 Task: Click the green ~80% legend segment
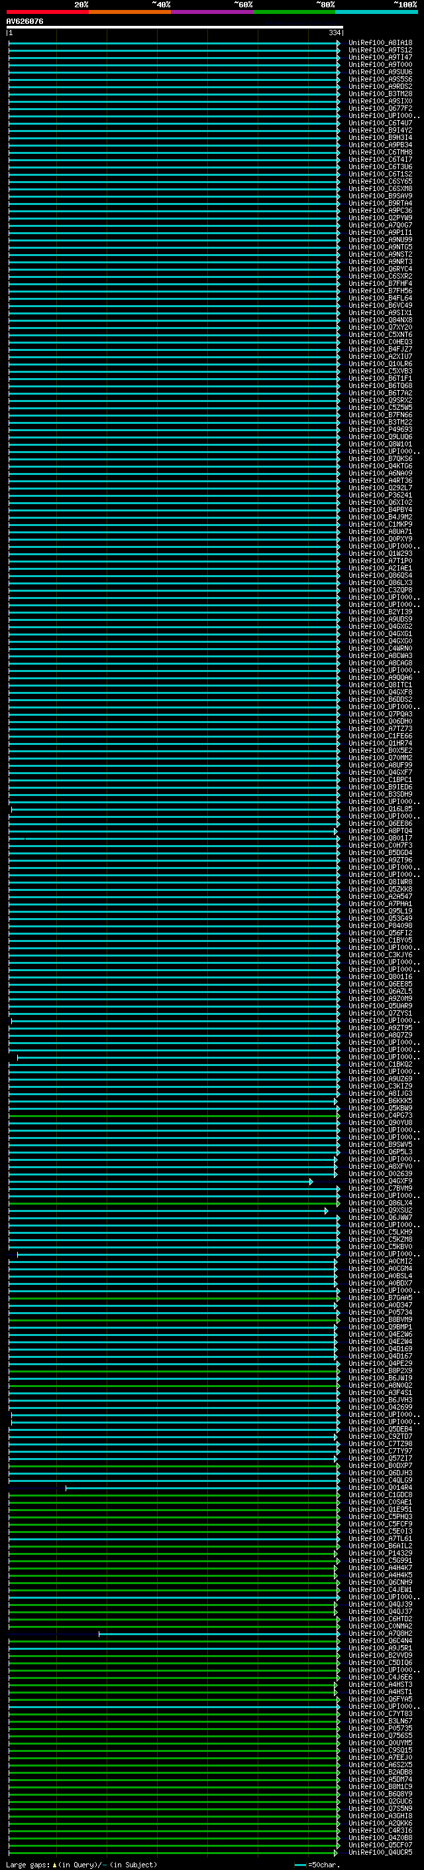click(x=294, y=12)
